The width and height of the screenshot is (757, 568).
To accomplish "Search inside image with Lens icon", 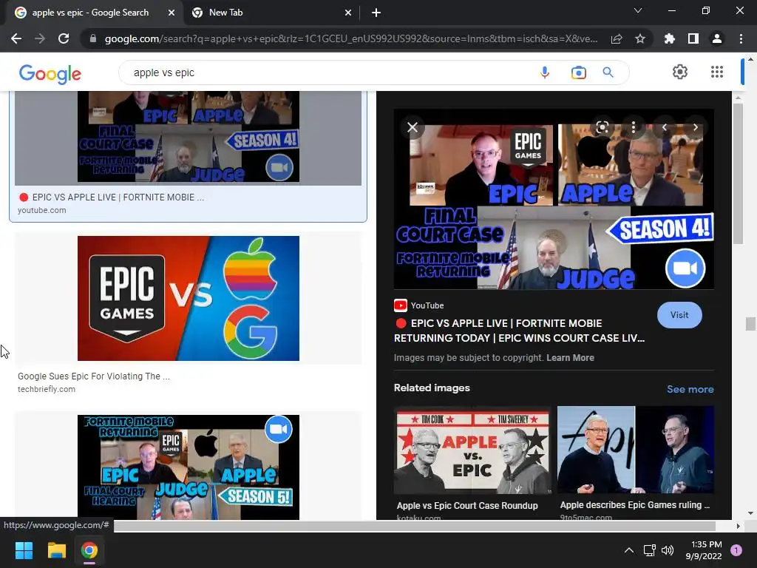I will [602, 127].
